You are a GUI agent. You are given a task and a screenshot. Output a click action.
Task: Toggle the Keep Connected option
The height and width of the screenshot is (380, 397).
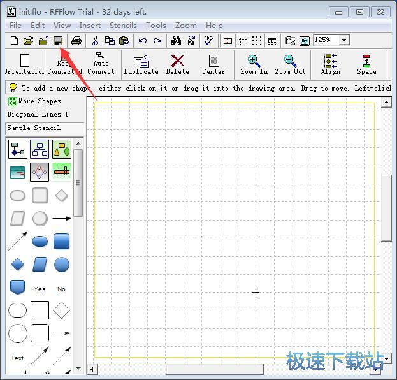(64, 64)
